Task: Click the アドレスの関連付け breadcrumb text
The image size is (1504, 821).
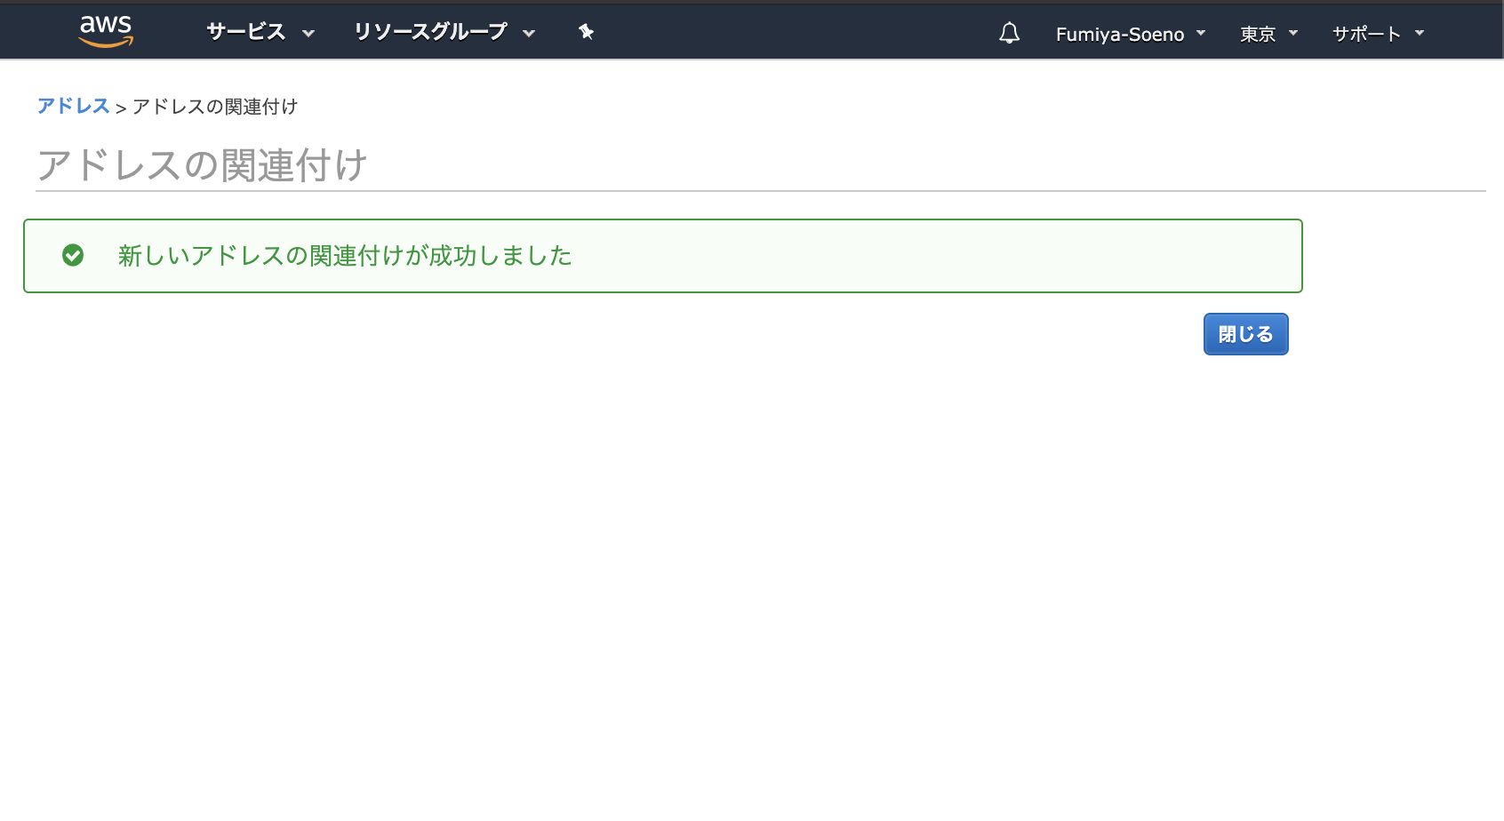Action: [214, 107]
